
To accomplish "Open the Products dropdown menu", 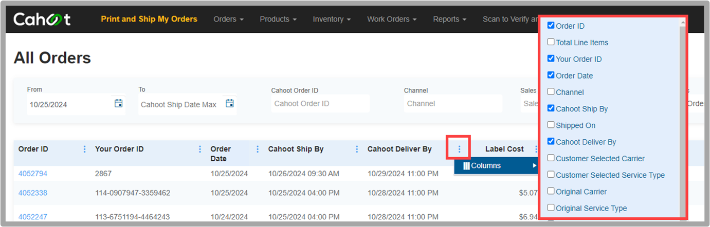I will pos(278,19).
